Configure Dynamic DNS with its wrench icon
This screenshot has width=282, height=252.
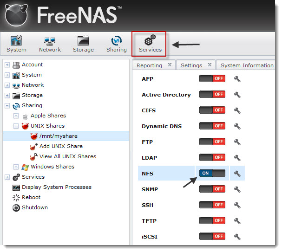coord(237,126)
